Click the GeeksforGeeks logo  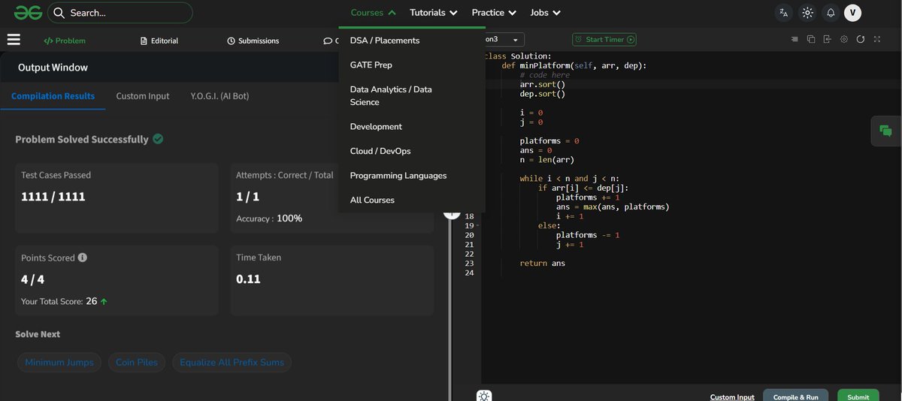tap(28, 13)
